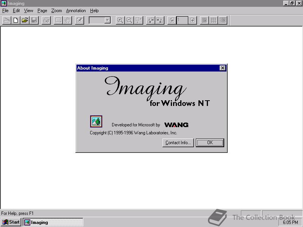Click the Scan New toolbar icon

(6, 20)
